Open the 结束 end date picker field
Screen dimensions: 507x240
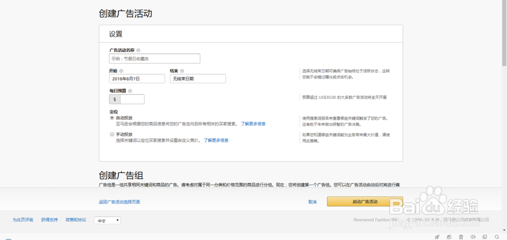coord(198,79)
